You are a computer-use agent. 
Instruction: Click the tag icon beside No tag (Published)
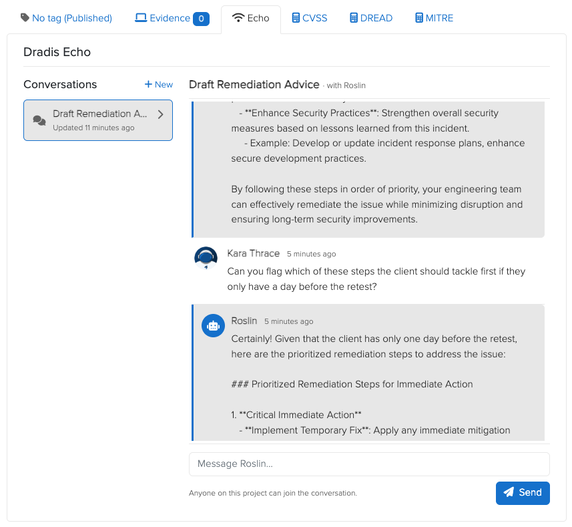coord(25,17)
